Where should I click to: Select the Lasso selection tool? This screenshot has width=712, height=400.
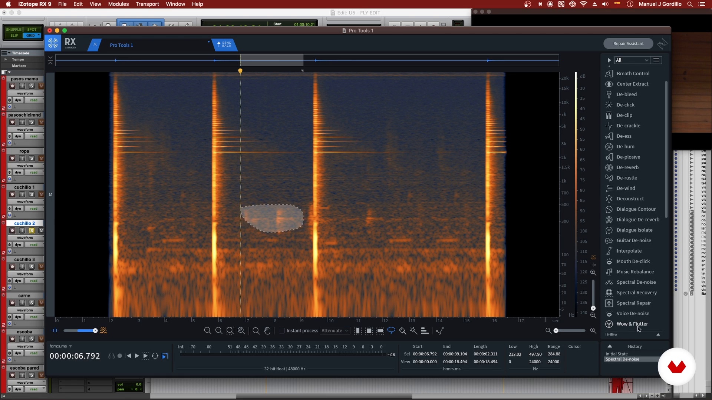point(391,330)
